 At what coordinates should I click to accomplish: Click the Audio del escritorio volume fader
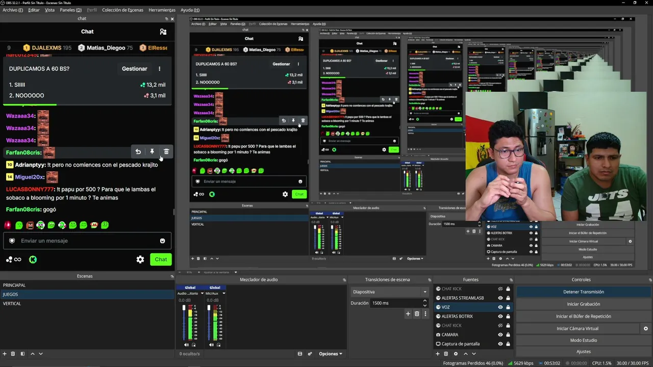(x=184, y=308)
